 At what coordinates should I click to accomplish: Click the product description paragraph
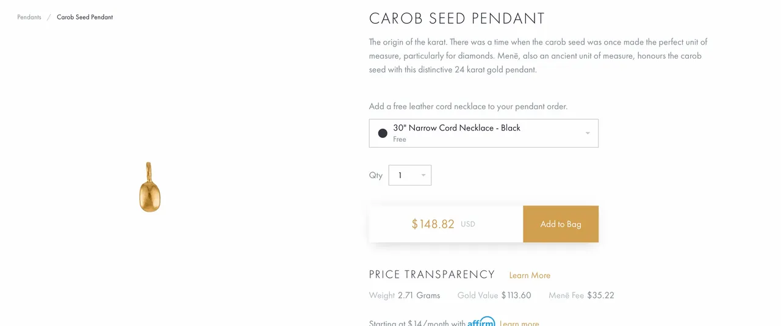pos(538,56)
